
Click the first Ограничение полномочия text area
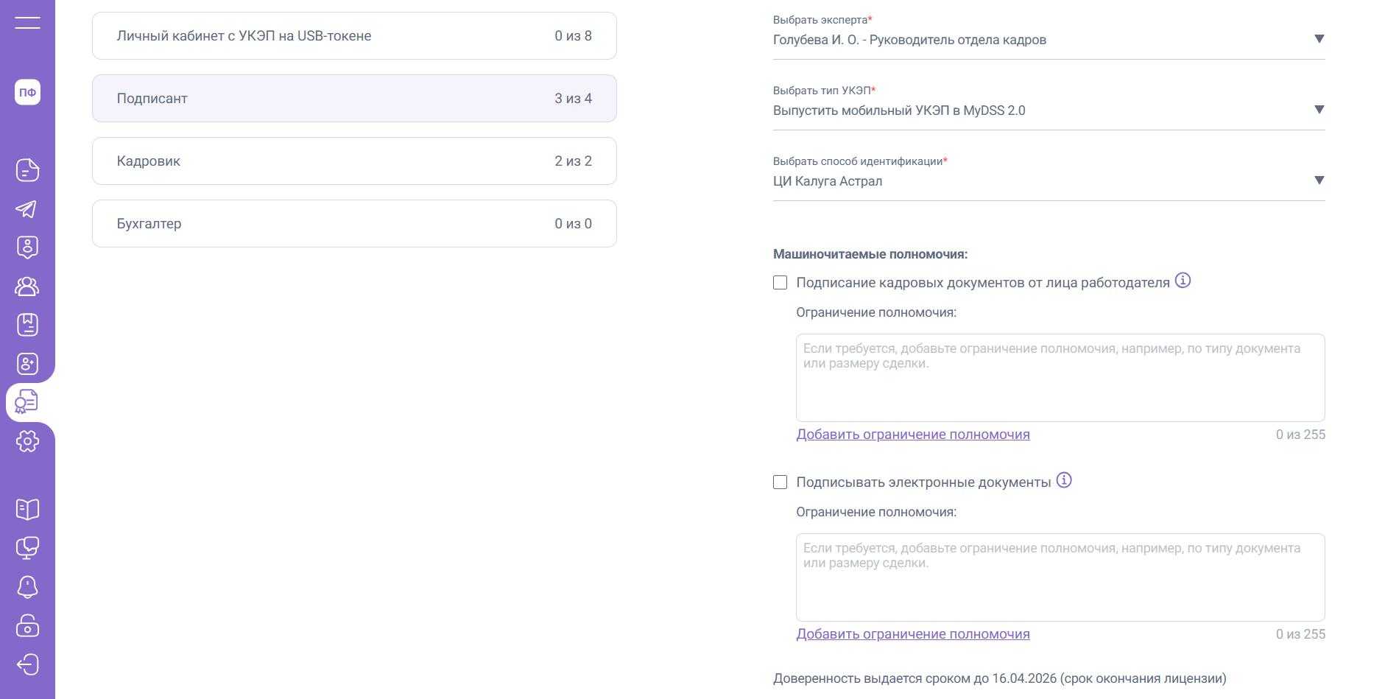[1060, 378]
